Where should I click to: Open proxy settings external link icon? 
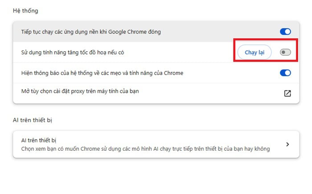click(287, 93)
